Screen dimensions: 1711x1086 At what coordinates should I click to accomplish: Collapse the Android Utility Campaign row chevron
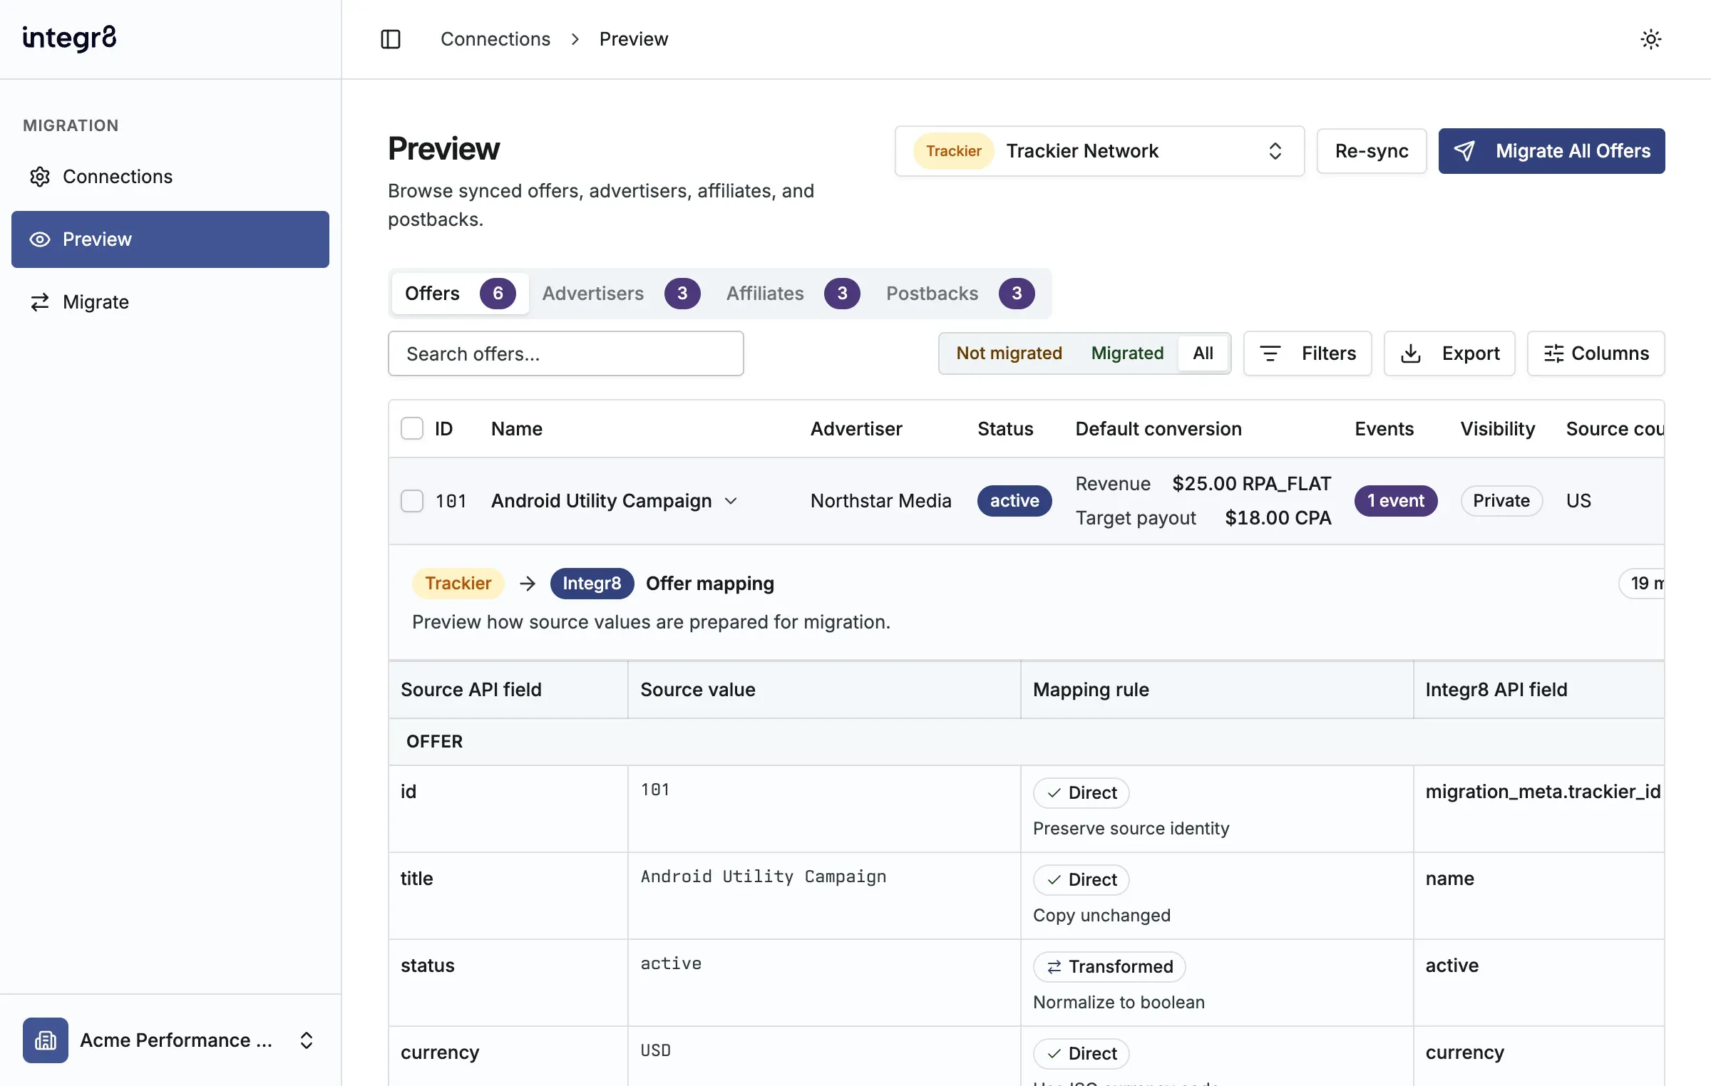pyautogui.click(x=731, y=501)
